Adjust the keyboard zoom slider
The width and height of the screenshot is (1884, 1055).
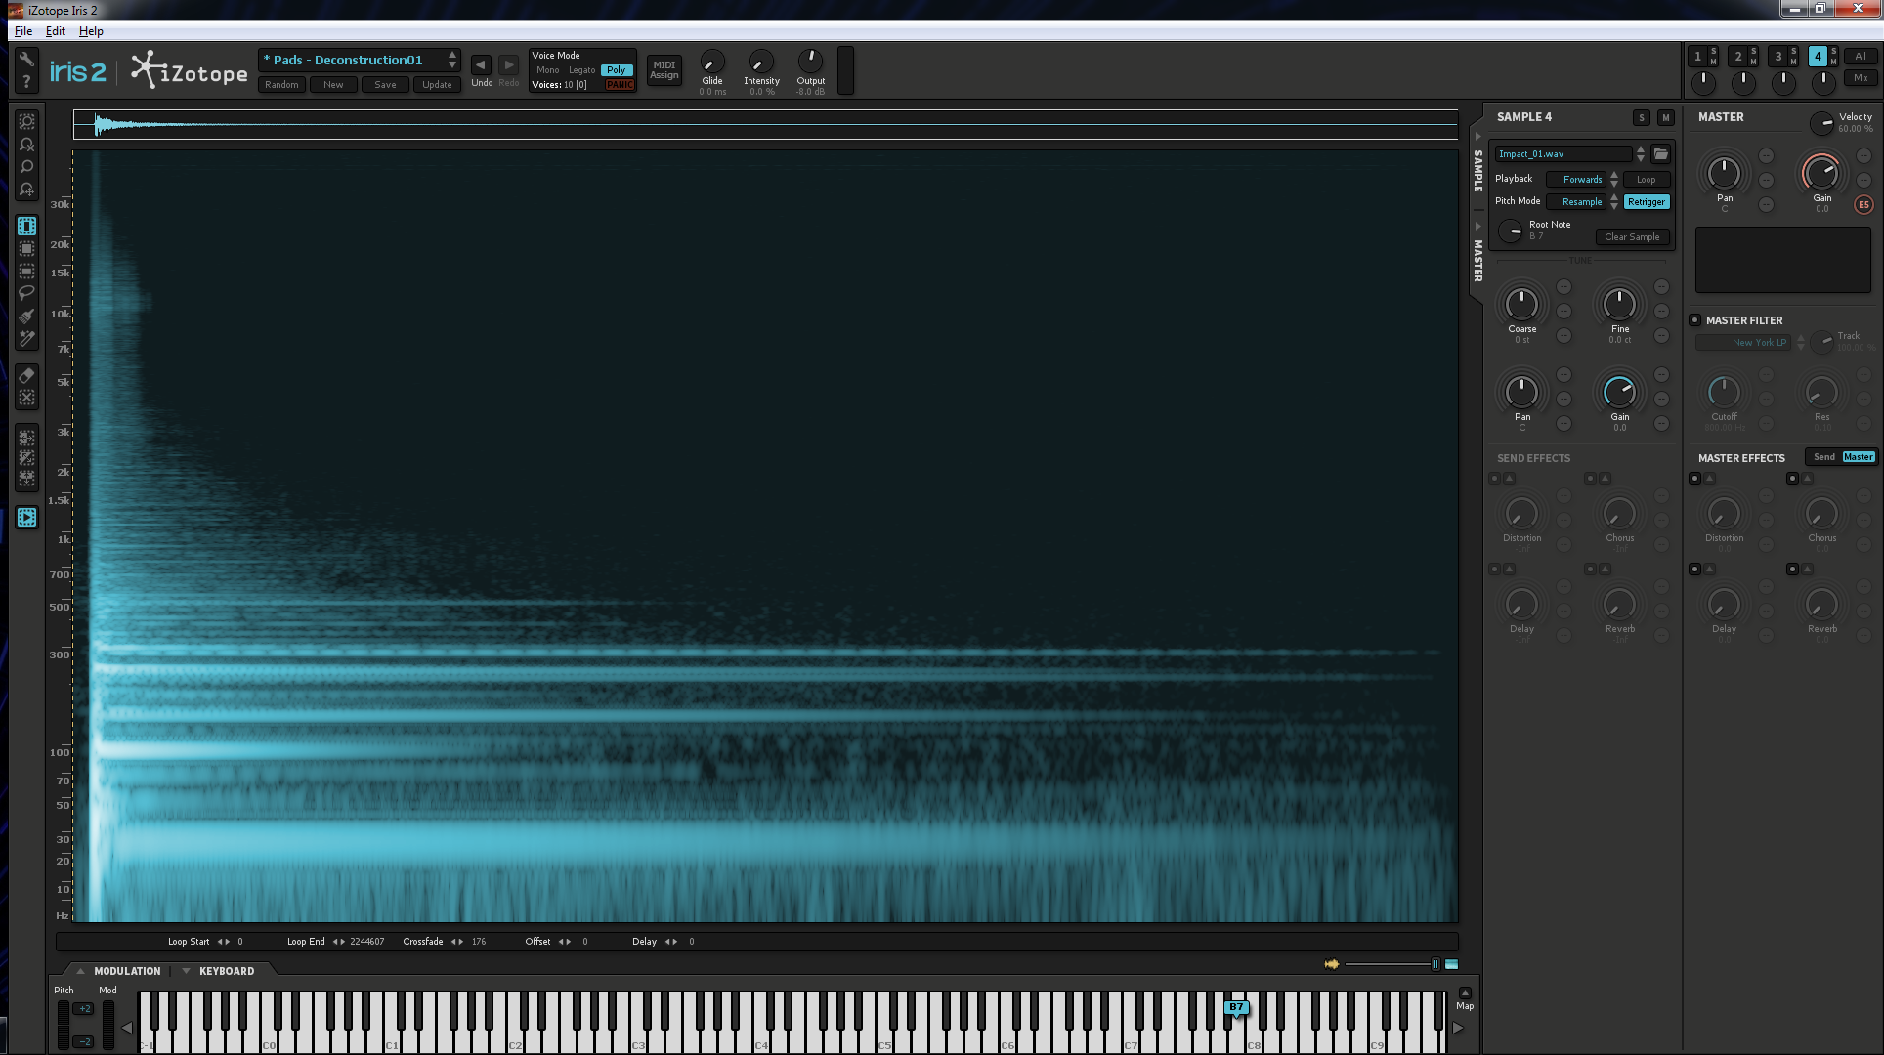tap(1434, 964)
